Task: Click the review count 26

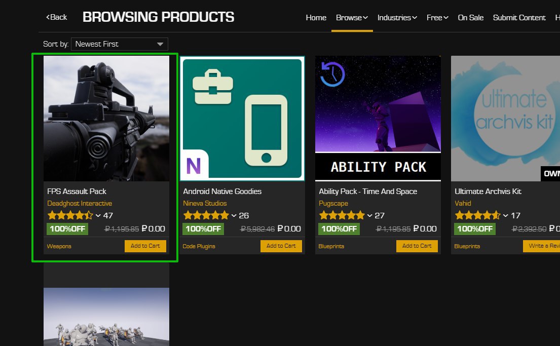Action: pyautogui.click(x=244, y=216)
